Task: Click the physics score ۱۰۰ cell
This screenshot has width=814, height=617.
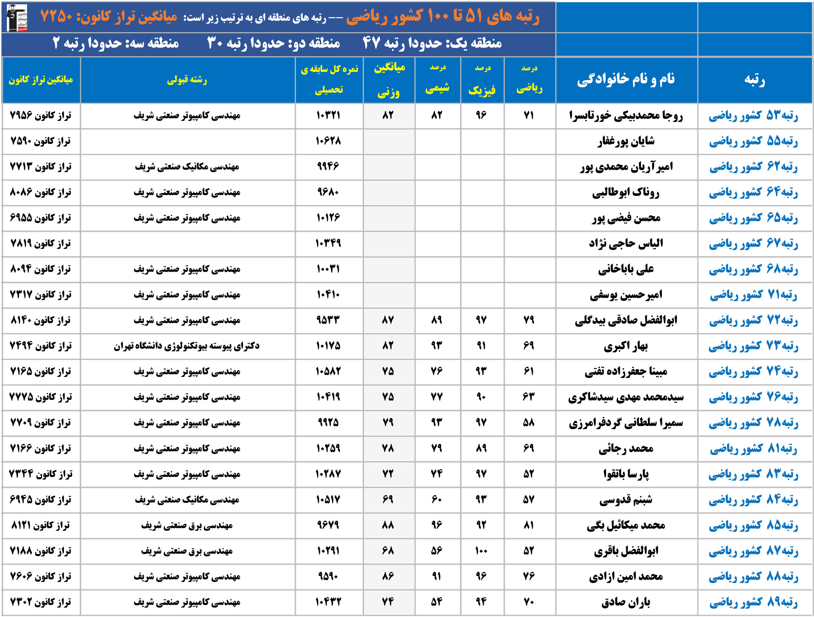Action: (x=481, y=551)
